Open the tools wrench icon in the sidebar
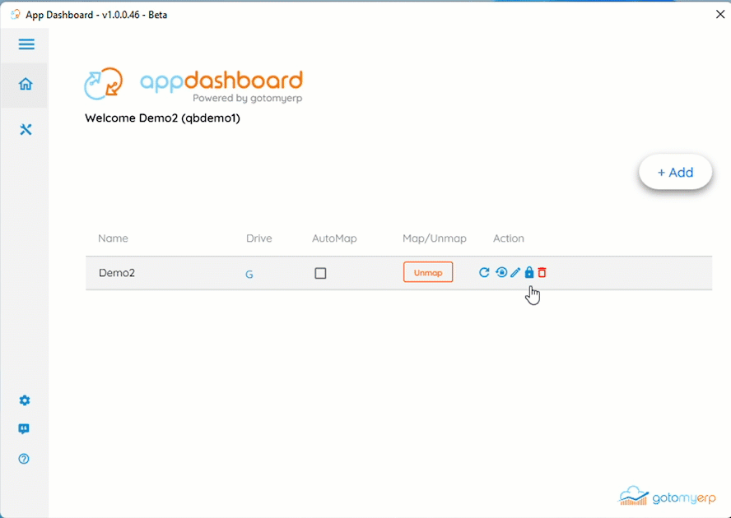 26,130
